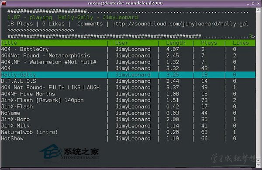Select track '404 - BattleCry'
This screenshot has width=262, height=170.
point(128,49)
